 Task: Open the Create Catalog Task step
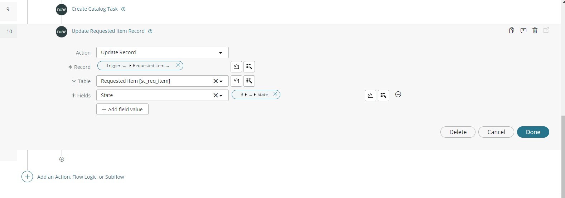(x=95, y=9)
